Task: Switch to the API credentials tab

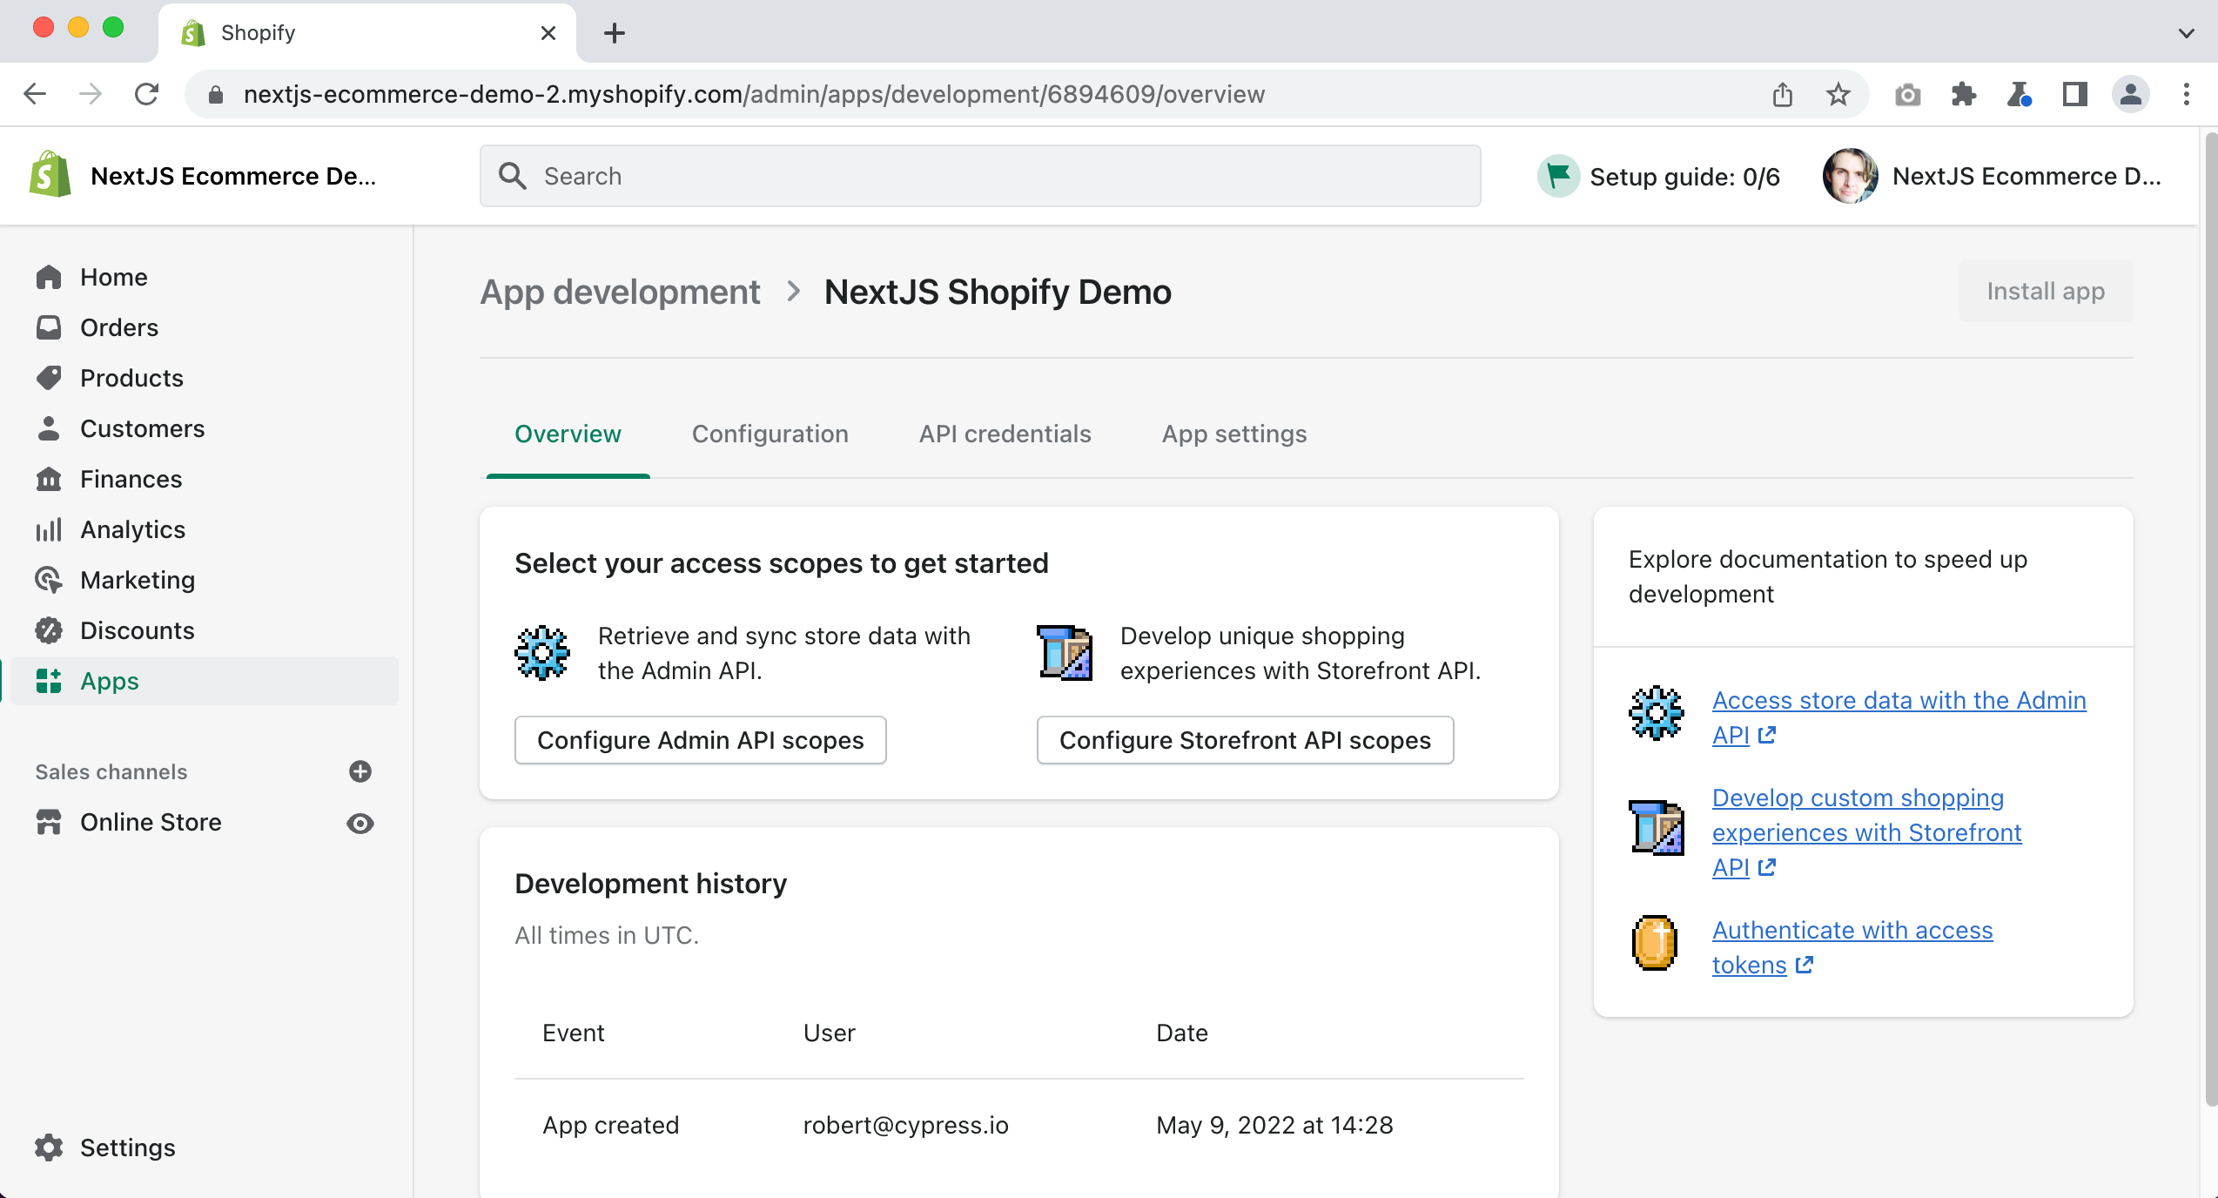Action: pos(1005,434)
